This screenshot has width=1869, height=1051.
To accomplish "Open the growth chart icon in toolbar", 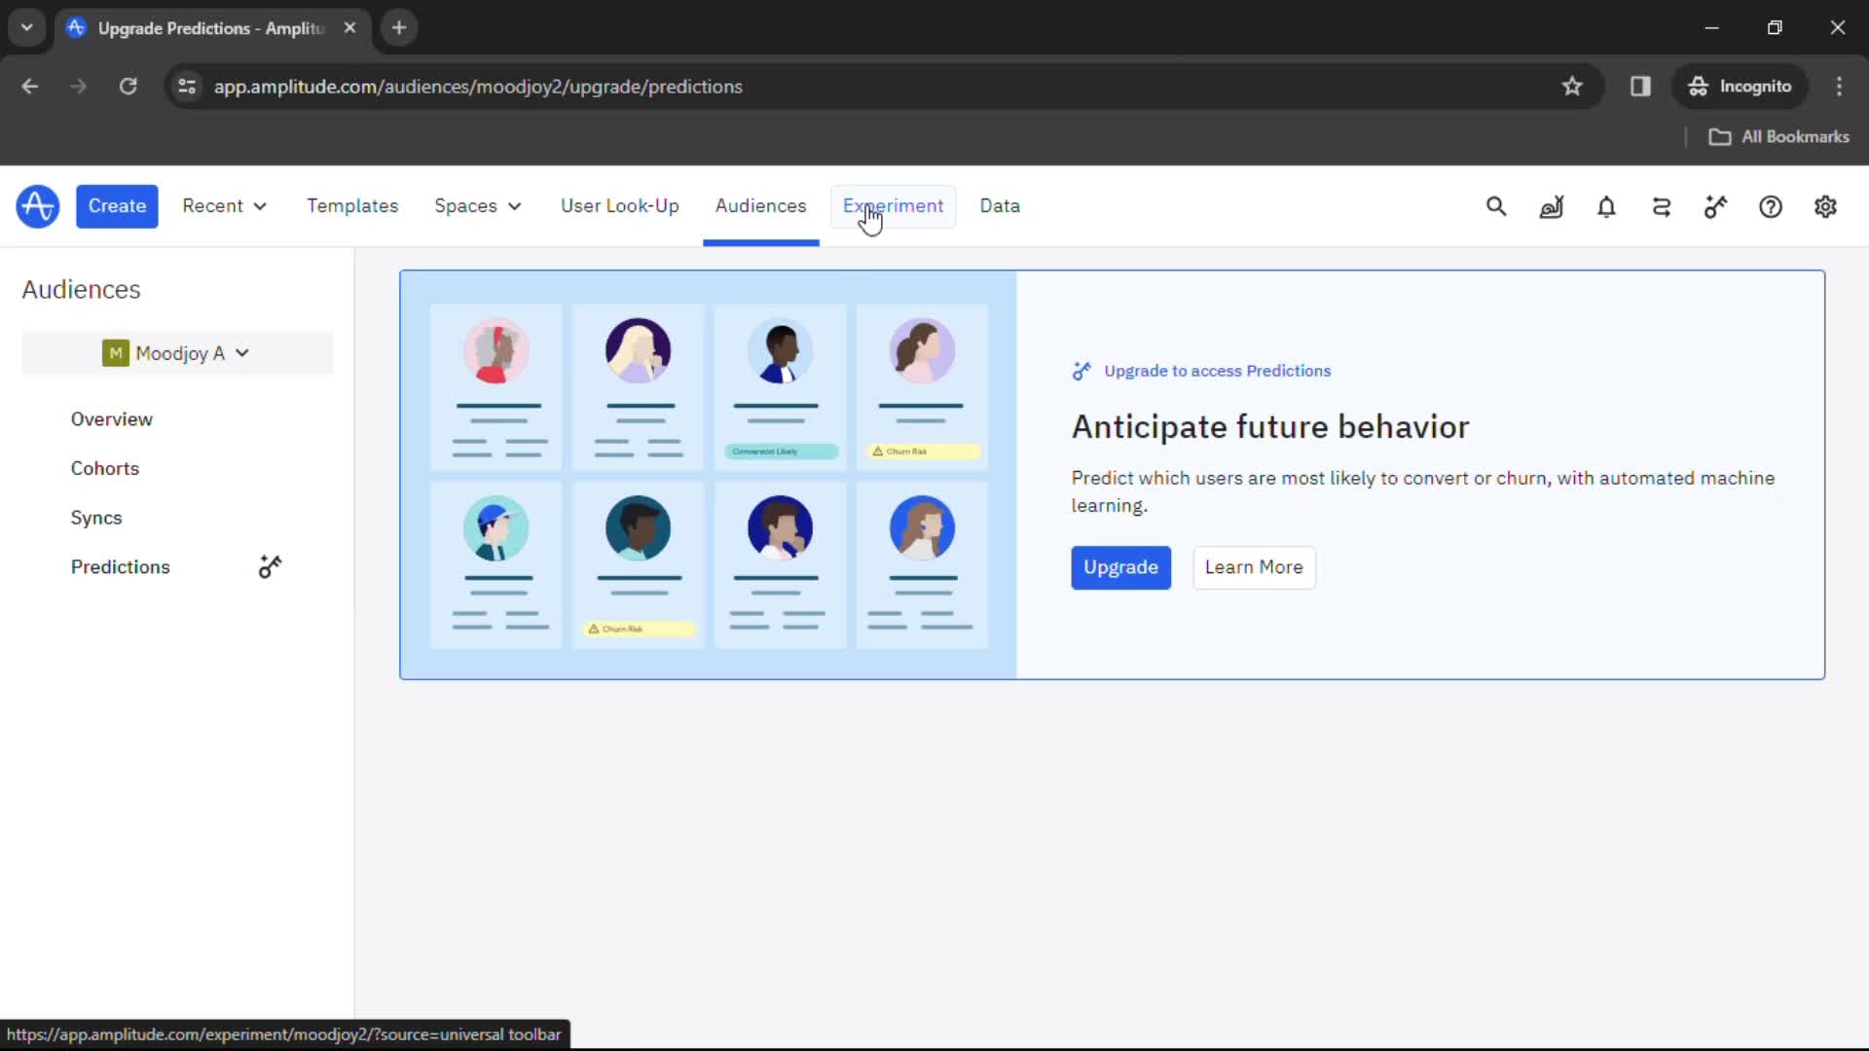I will [x=1552, y=206].
